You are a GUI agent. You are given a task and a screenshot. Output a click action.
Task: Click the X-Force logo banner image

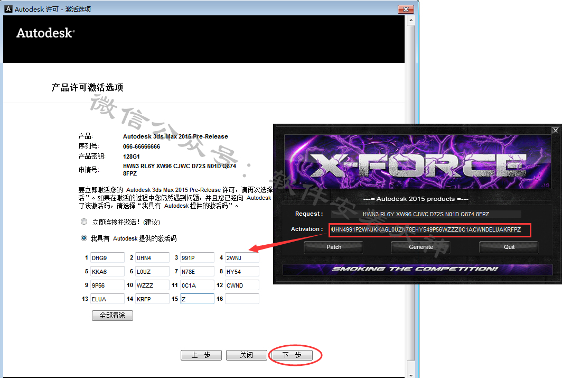(418, 162)
